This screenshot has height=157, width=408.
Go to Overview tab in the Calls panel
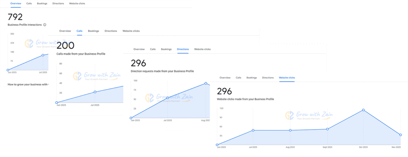click(x=65, y=31)
